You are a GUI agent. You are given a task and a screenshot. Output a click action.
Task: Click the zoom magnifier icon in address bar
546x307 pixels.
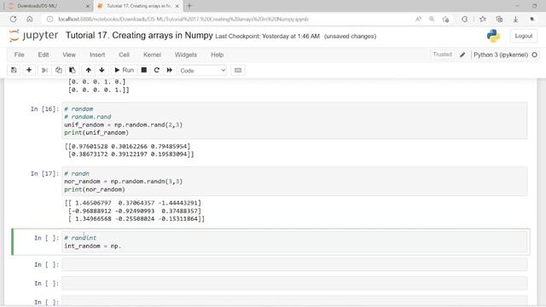tap(432, 19)
